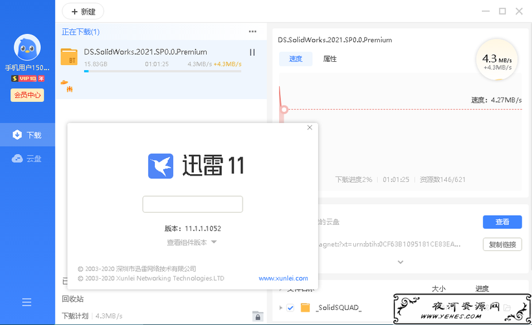This screenshot has width=532, height=325.
Task: Expand 查看组件版本 component versions
Action: click(x=191, y=242)
